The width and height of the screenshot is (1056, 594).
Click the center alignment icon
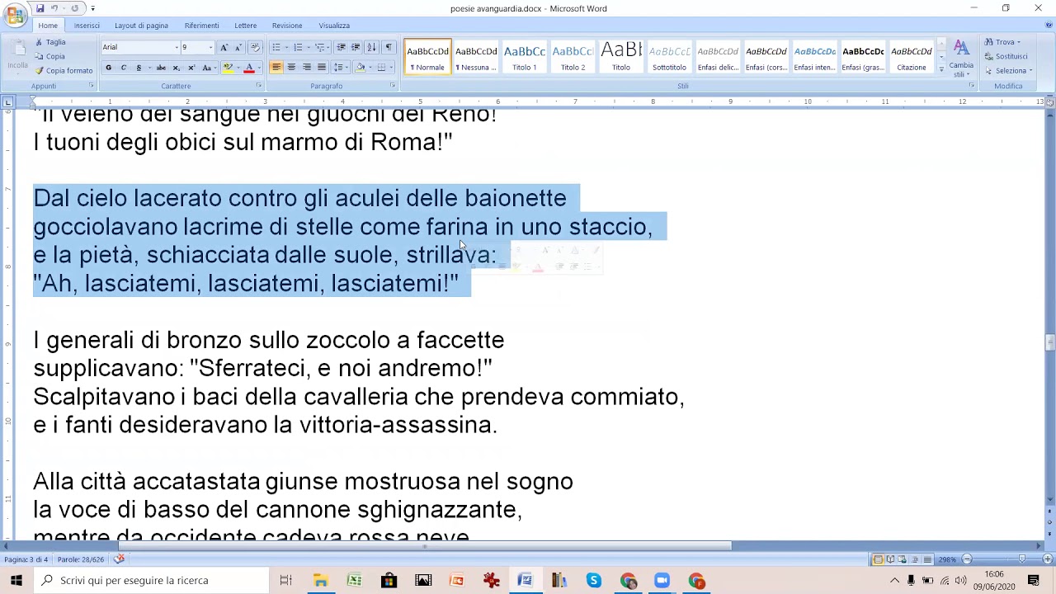tap(291, 68)
